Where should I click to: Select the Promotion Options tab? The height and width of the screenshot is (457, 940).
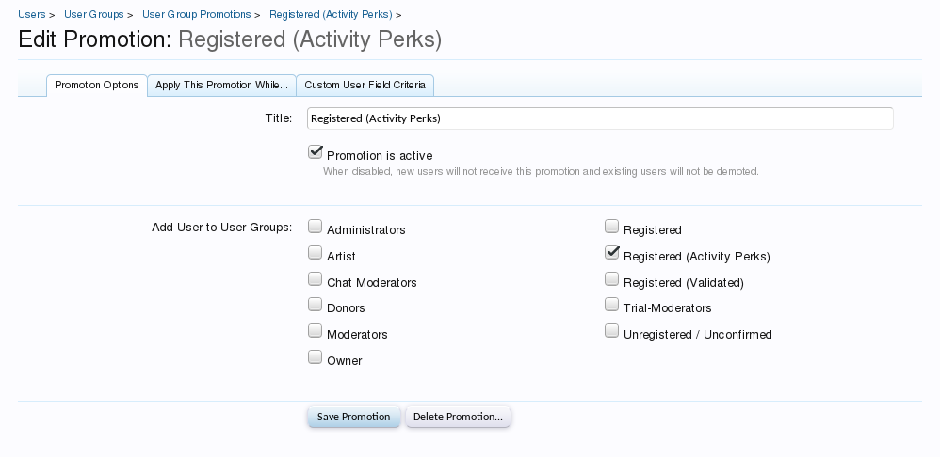[97, 85]
